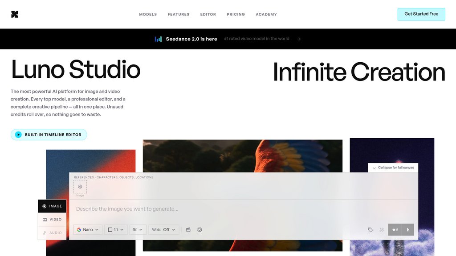456x256 pixels.
Task: Click the '#1 rated video model in the world' text
Action: click(256, 39)
